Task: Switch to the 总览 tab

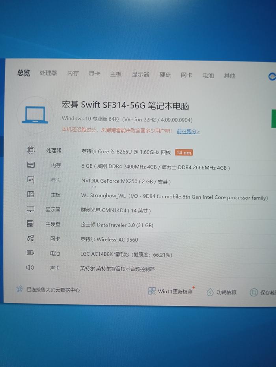Action: click(24, 73)
